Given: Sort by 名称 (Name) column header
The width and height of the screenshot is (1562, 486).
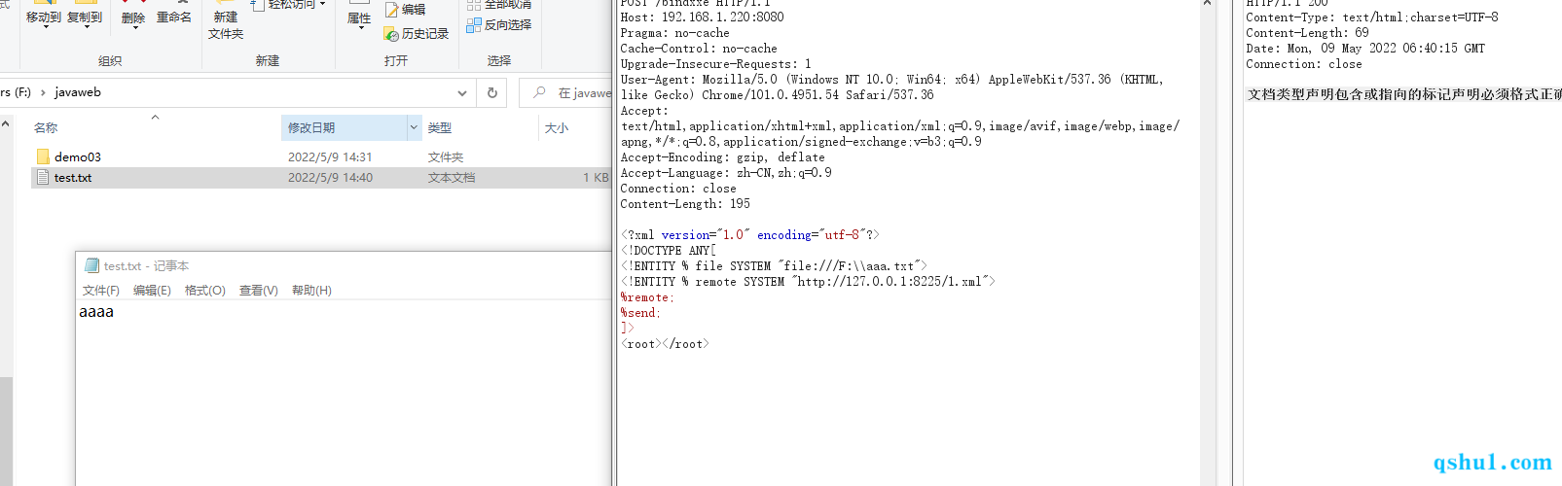Looking at the screenshot, I should pos(46,127).
